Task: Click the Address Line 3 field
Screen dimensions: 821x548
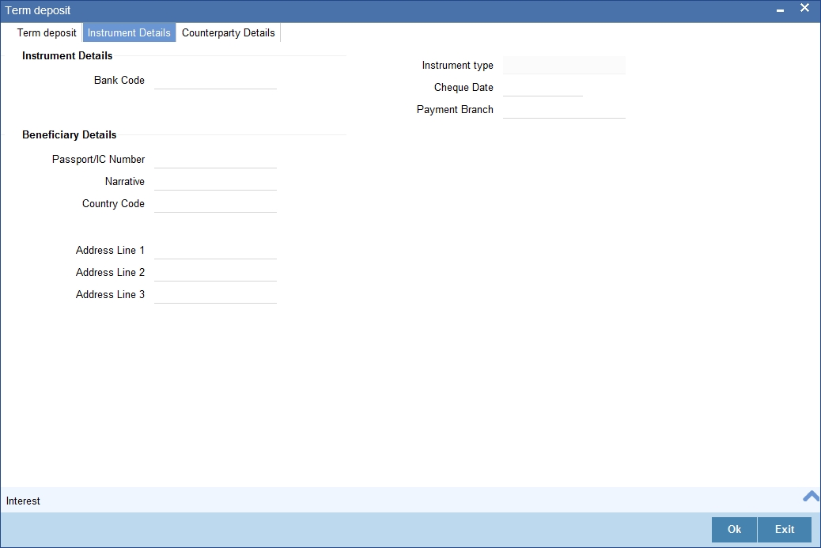Action: [x=215, y=294]
